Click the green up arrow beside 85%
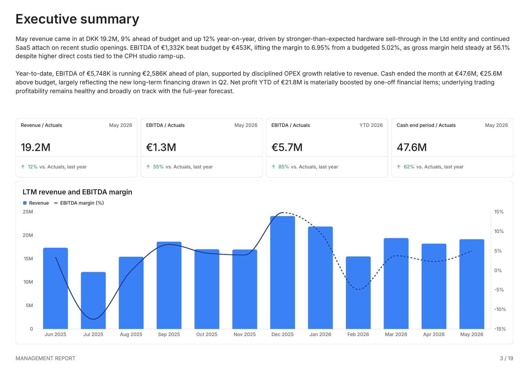 tap(274, 167)
